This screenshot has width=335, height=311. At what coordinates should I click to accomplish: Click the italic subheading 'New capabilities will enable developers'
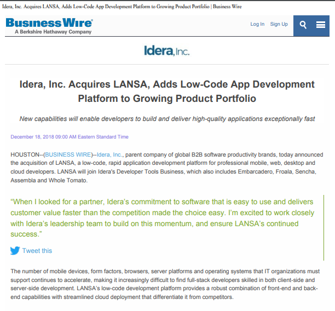pos(168,119)
